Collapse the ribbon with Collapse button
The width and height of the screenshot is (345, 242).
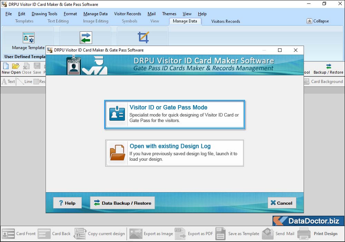[x=318, y=21]
